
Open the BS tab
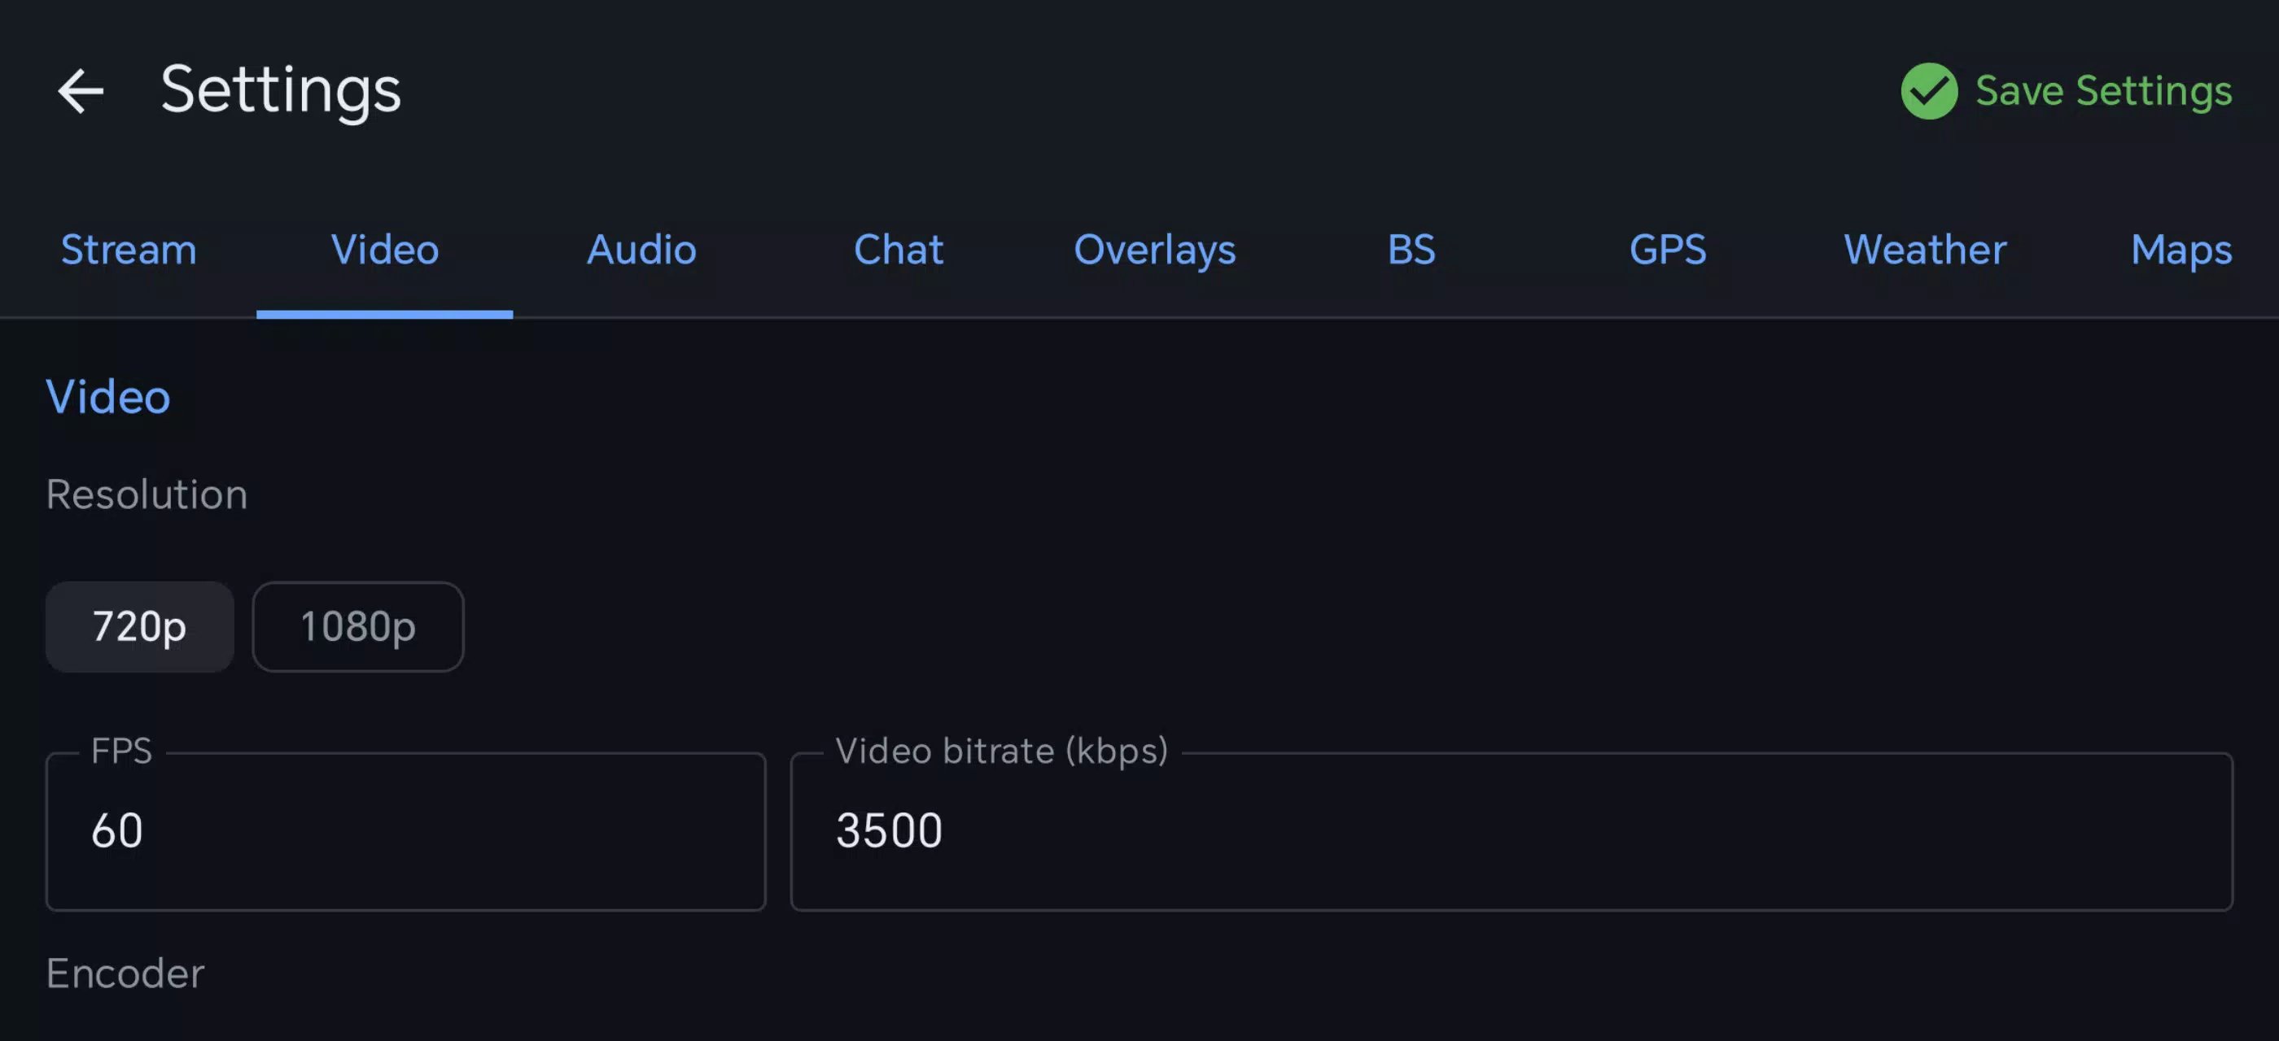(x=1411, y=250)
